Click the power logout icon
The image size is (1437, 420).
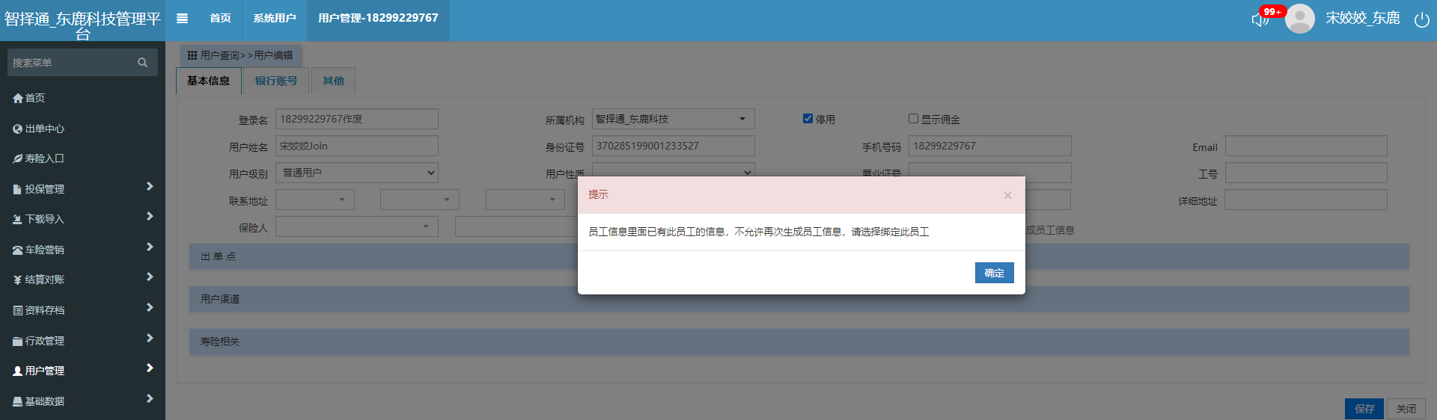point(1421,19)
